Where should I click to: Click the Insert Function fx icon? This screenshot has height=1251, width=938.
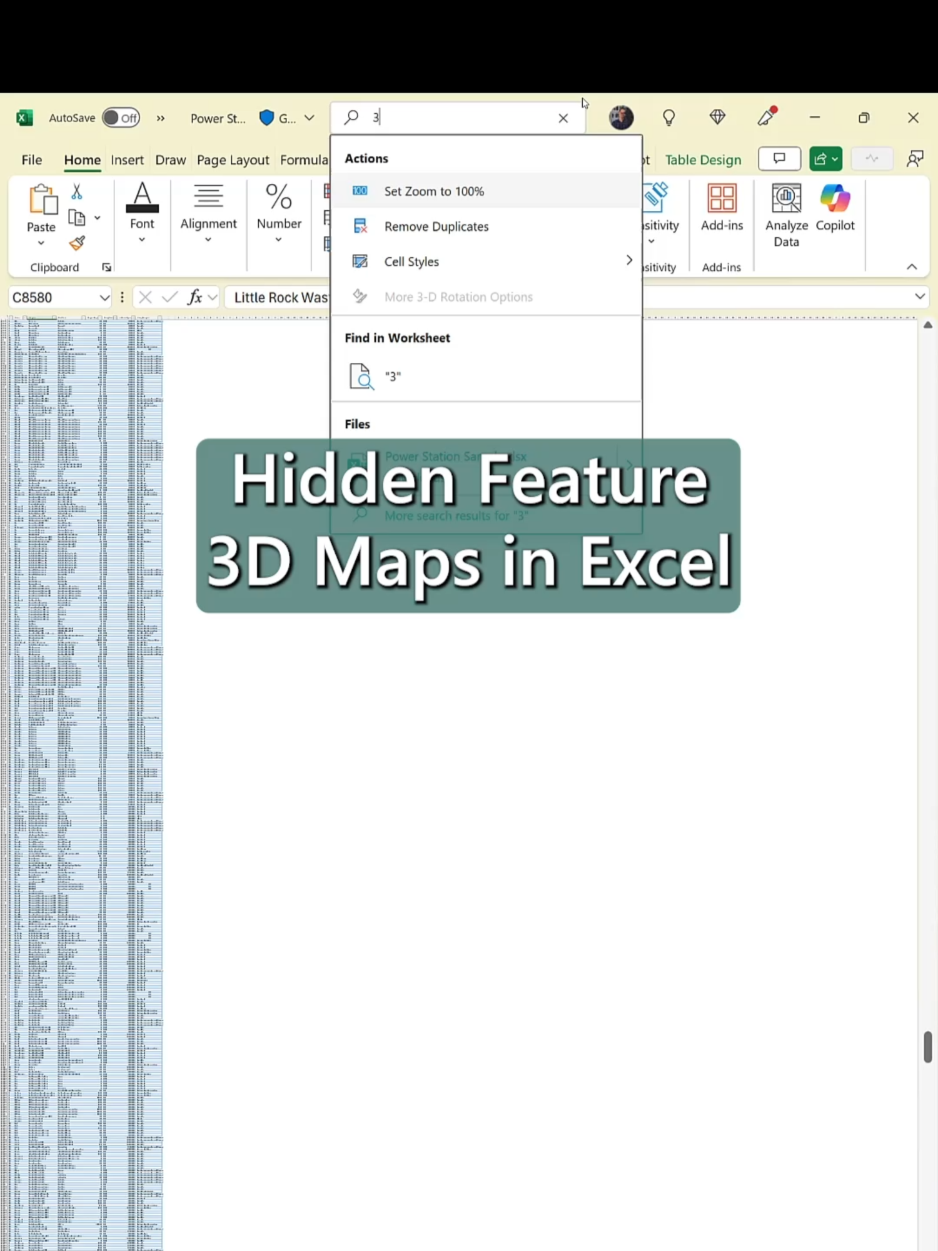coord(195,297)
